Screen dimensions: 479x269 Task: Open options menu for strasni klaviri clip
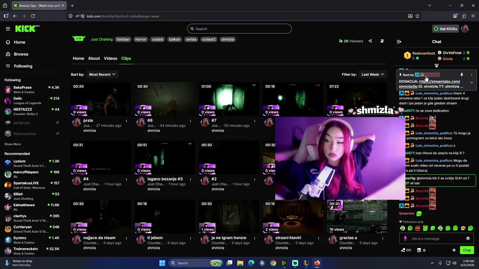318,238
